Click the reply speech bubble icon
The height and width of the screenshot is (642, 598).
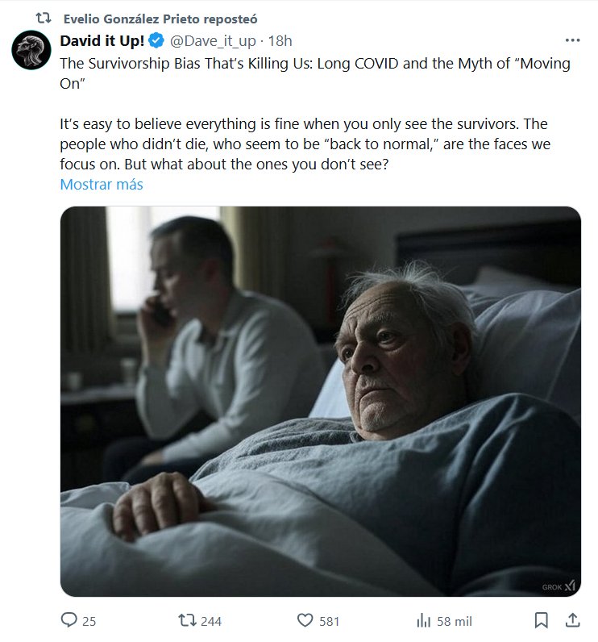click(69, 620)
